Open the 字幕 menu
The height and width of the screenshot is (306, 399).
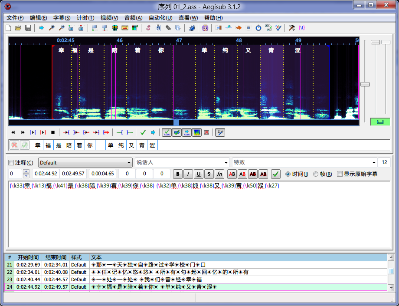click(x=62, y=18)
